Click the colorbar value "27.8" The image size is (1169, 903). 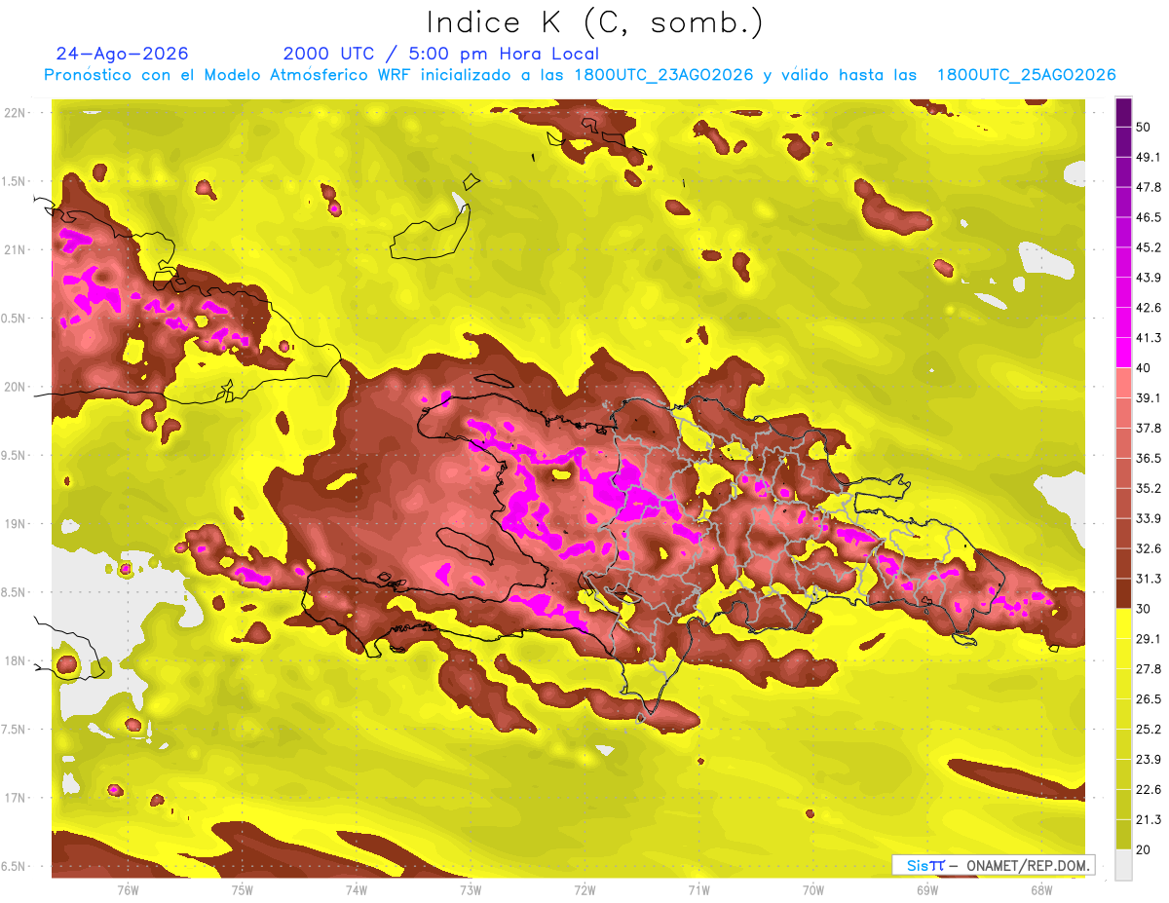(x=1148, y=669)
